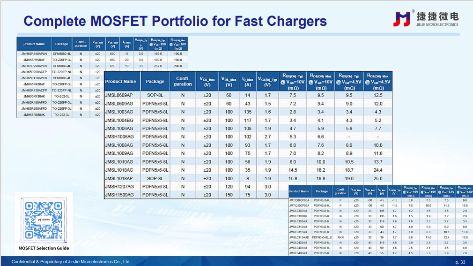Select product name JMSL1006AG
The image size is (473, 266).
tap(119, 129)
